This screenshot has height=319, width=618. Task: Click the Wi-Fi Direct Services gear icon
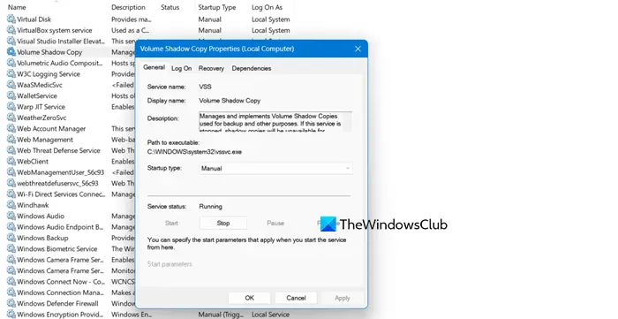11,194
